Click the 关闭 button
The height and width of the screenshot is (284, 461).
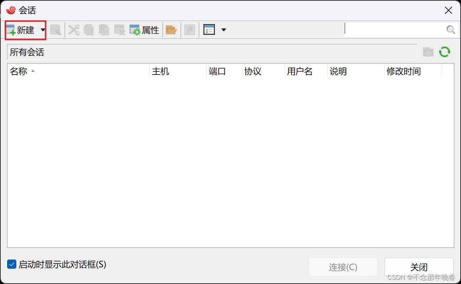tap(419, 267)
